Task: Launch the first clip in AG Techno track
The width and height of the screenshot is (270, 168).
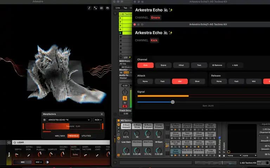Action: pos(120,18)
